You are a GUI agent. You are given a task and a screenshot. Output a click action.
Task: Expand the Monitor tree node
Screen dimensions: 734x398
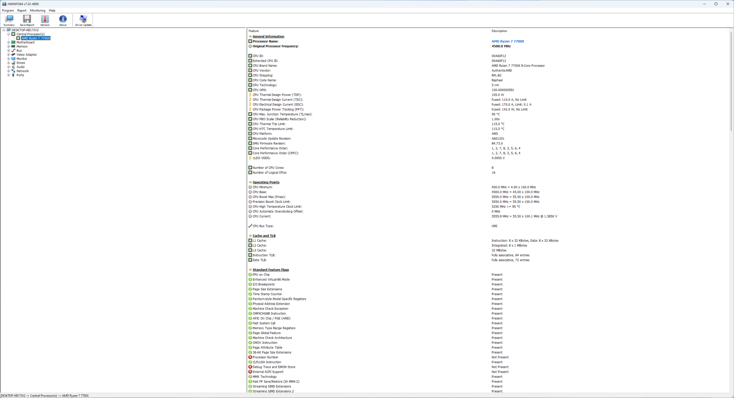coord(8,59)
